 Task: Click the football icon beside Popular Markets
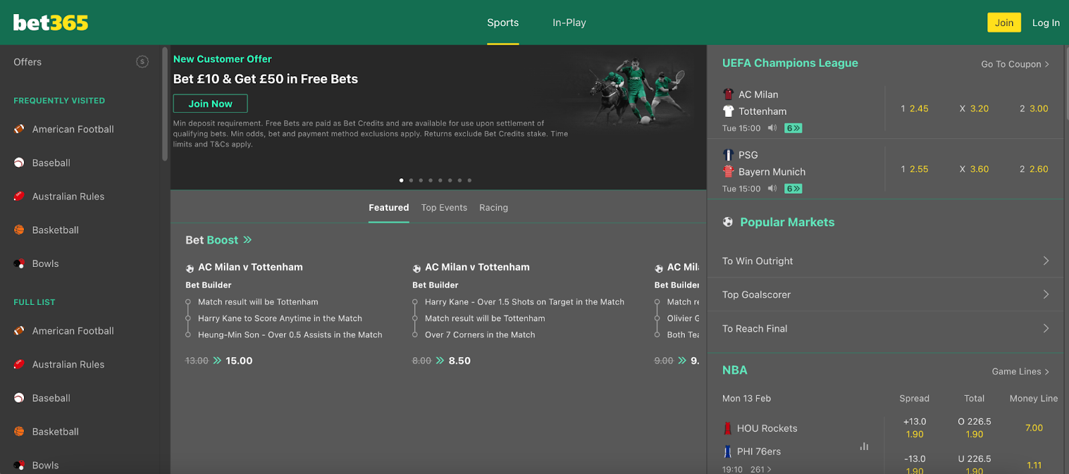[728, 222]
